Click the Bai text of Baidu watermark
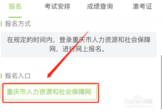This screenshot has height=112, width=162. pos(129,101)
